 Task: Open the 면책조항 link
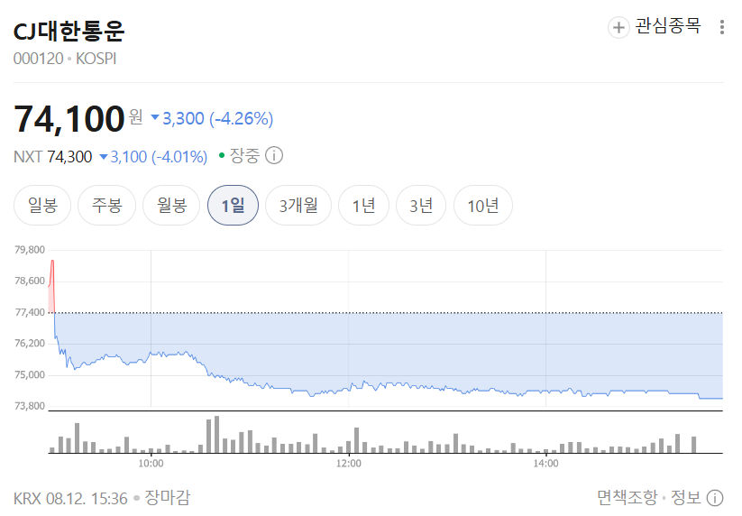click(627, 498)
